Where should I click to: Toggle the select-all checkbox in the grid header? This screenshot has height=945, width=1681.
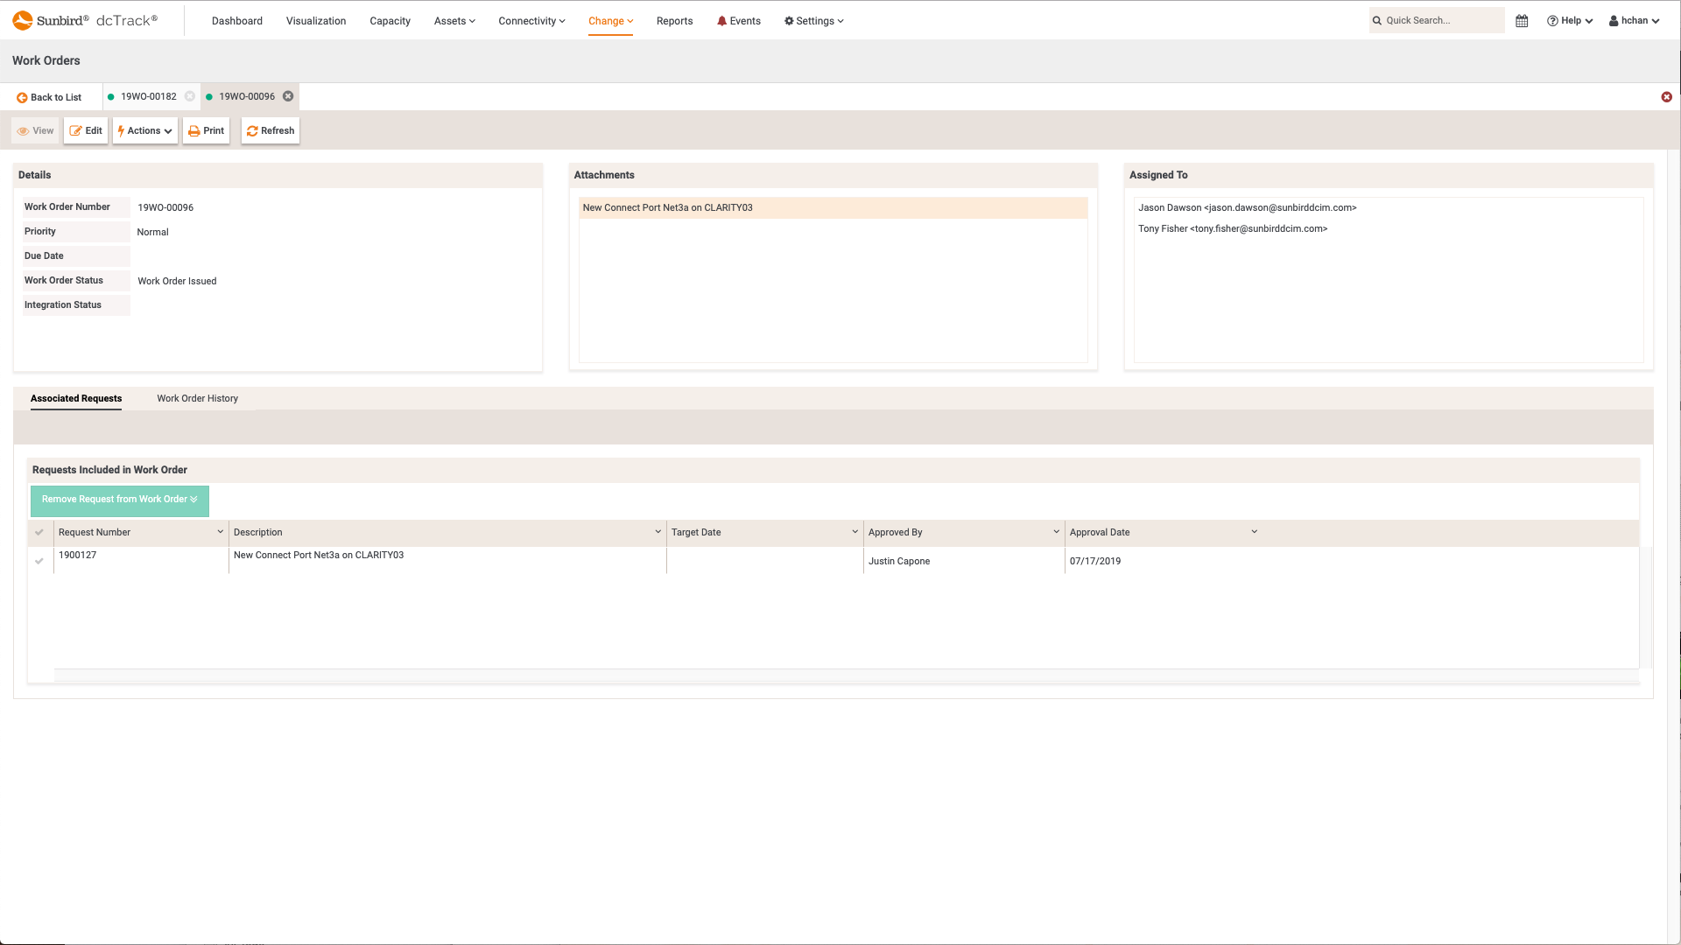(40, 532)
